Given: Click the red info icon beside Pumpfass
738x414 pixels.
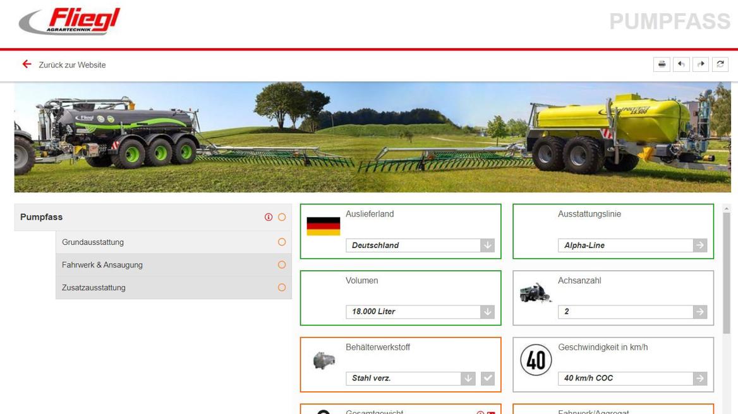Looking at the screenshot, I should (269, 217).
